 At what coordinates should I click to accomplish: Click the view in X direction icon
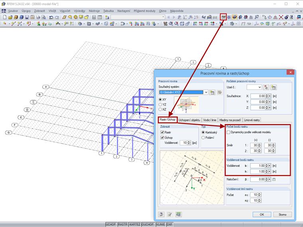point(195,23)
